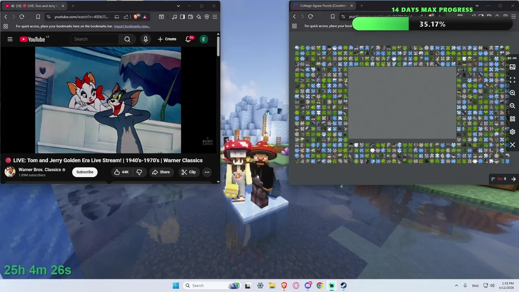Open Brave Wallet in YouTube window

coord(191,17)
